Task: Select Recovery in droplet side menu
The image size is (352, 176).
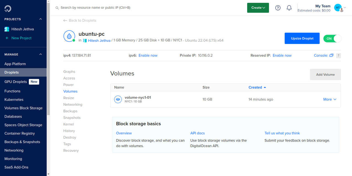Action: click(71, 151)
